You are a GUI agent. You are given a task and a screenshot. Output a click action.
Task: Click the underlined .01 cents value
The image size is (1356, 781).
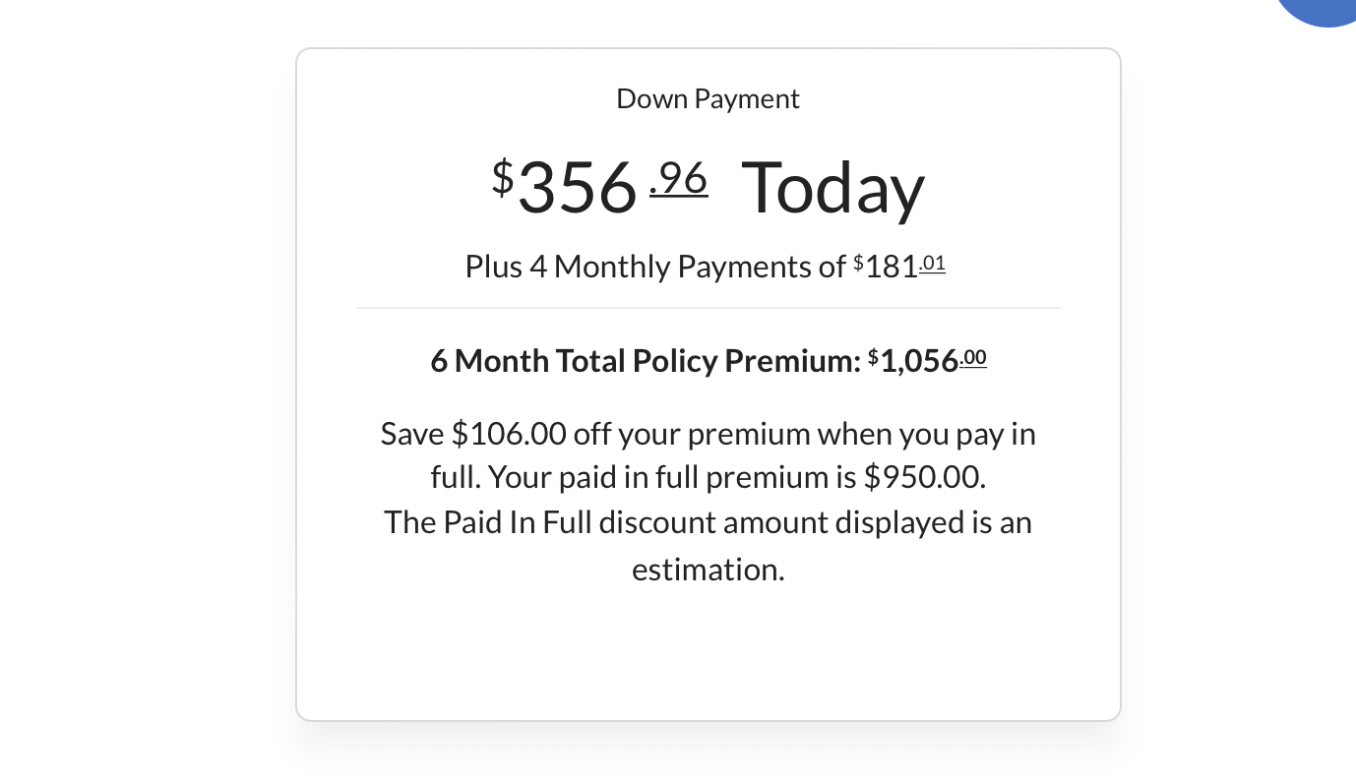click(x=933, y=264)
